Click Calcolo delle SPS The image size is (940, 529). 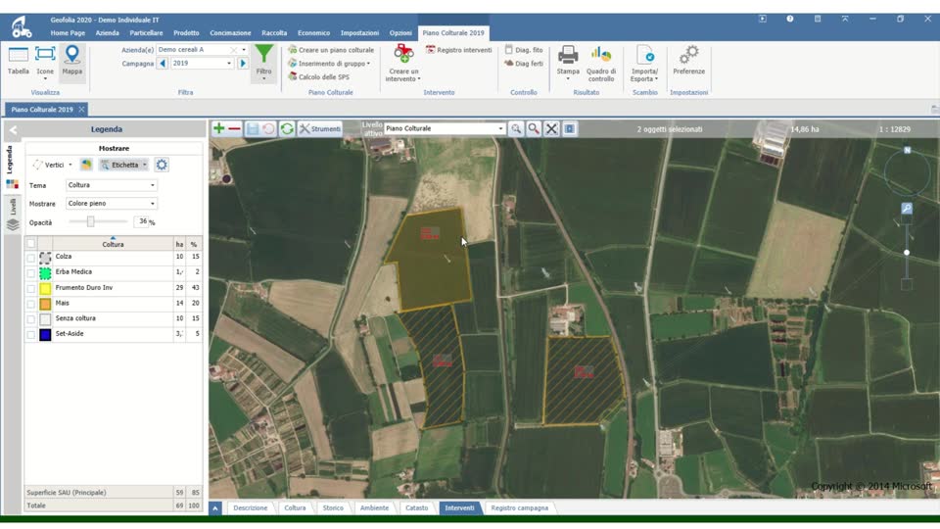coord(318,76)
